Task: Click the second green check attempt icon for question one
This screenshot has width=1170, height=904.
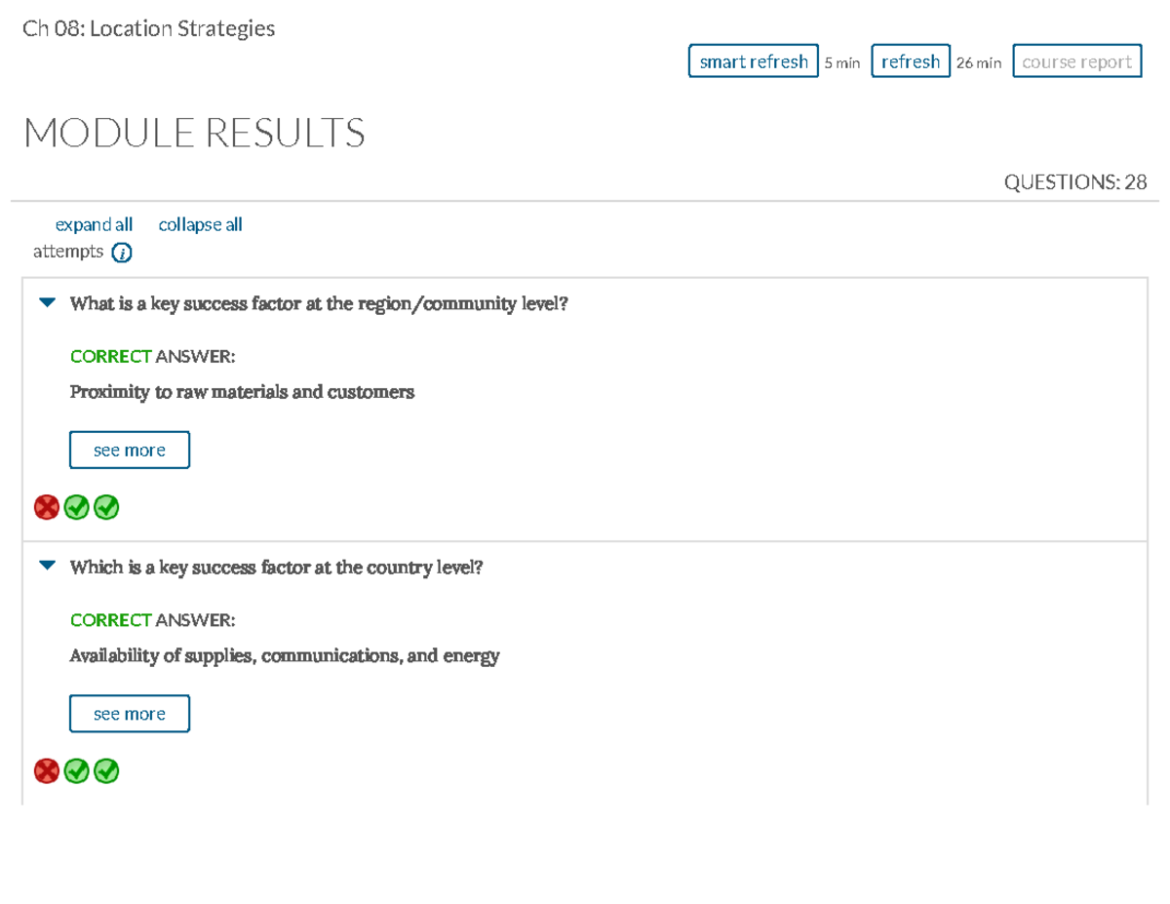Action: tap(105, 507)
